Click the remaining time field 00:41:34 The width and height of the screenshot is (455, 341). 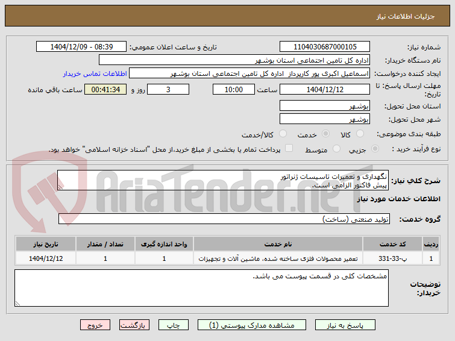coord(105,89)
